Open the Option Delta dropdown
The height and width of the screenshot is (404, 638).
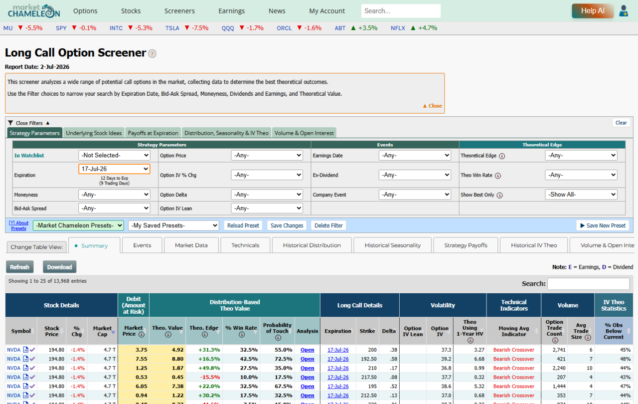[267, 195]
